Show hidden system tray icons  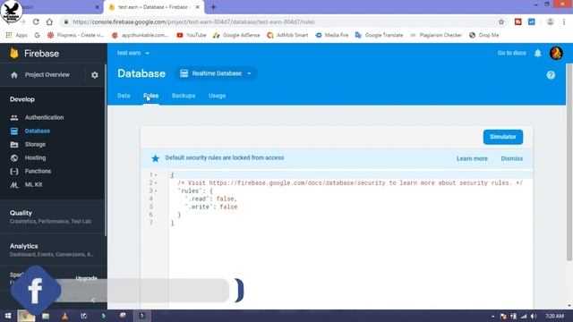(x=493, y=316)
